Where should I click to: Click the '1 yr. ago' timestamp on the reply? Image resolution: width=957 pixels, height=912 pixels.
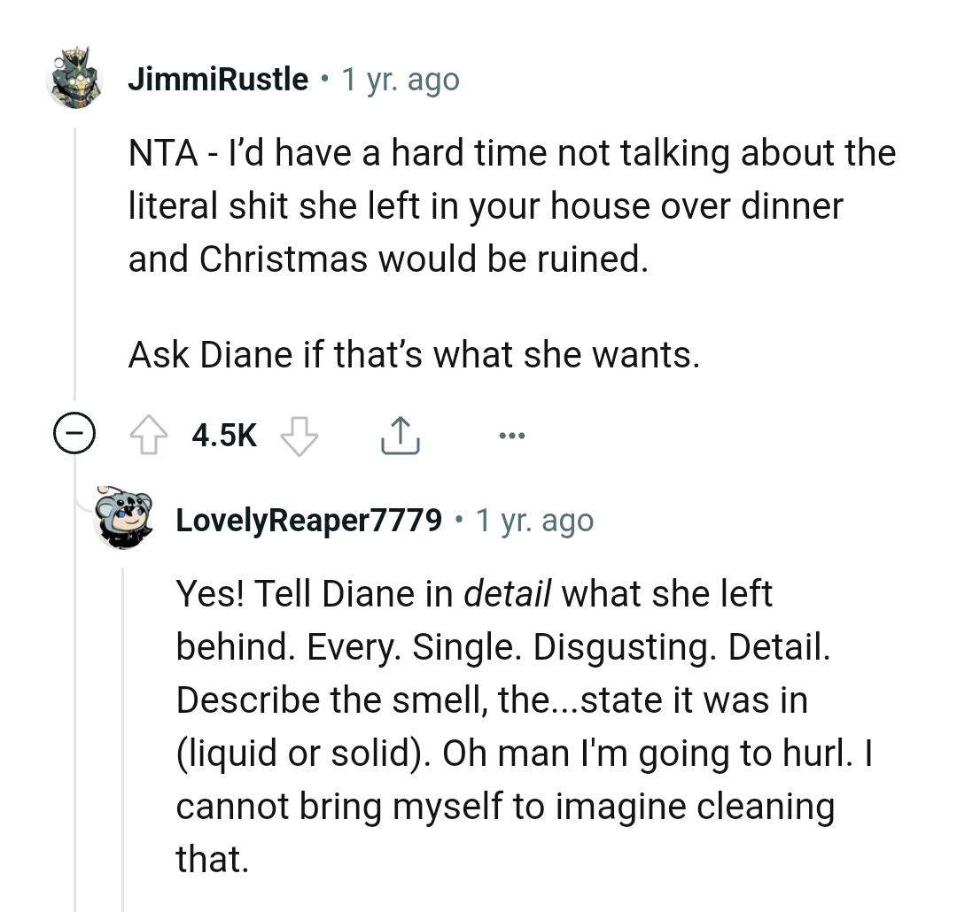tap(534, 520)
